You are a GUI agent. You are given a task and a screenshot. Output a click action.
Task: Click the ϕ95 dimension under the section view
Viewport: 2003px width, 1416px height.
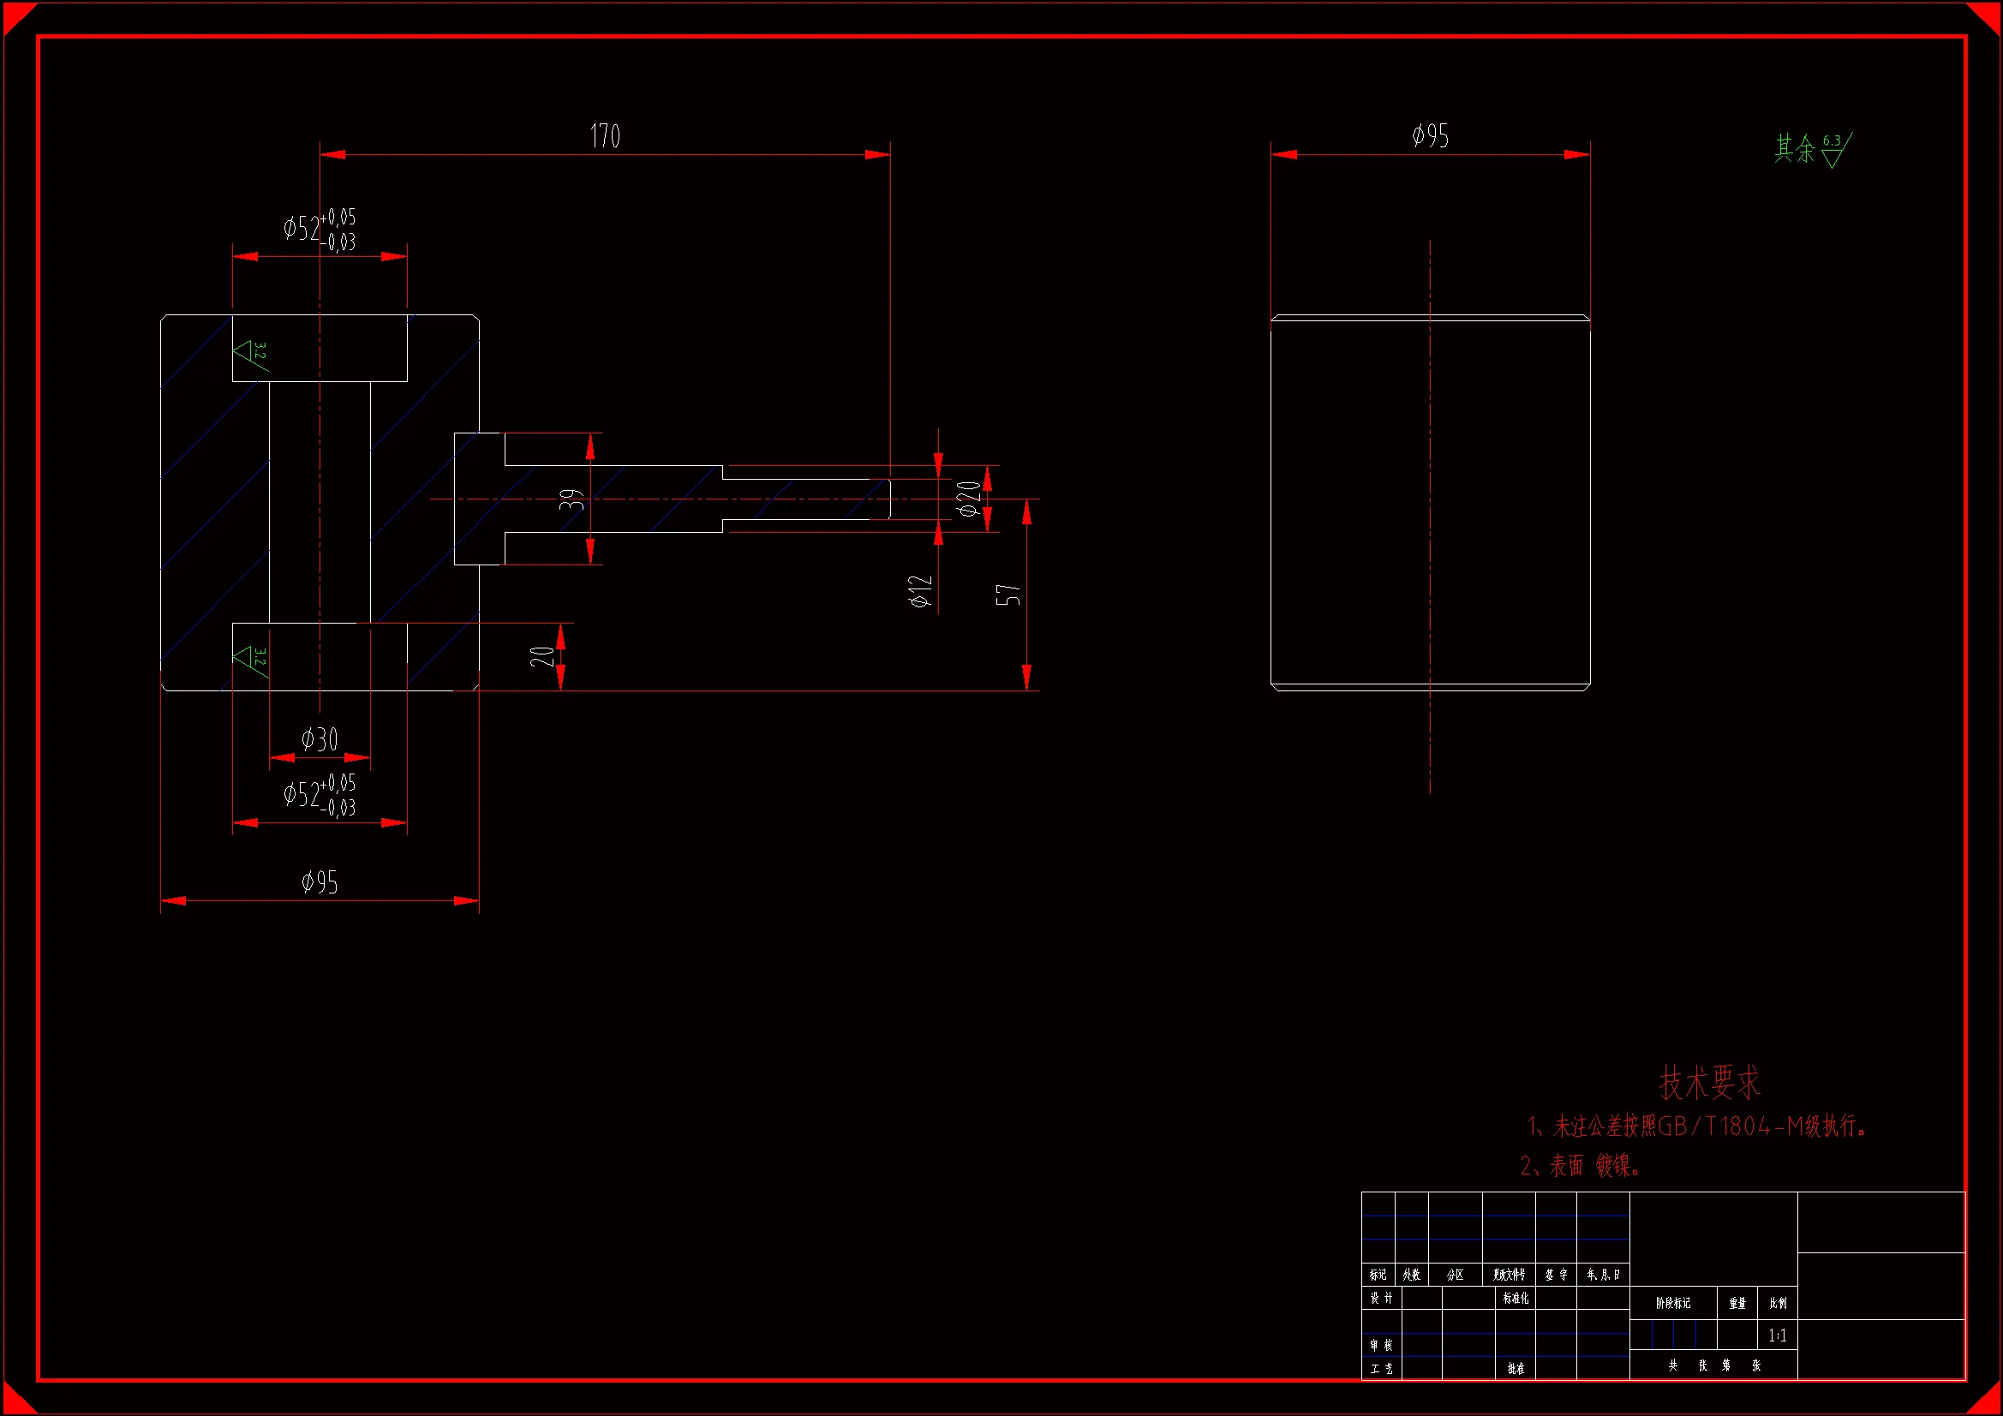pyautogui.click(x=320, y=883)
